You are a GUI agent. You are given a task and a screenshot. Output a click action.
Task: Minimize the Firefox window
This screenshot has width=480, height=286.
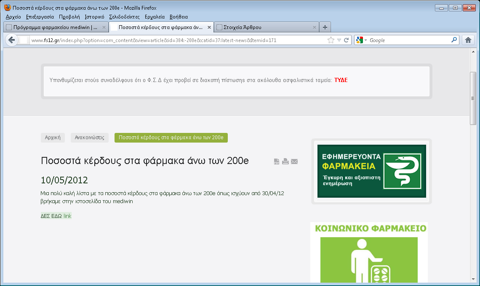click(441, 8)
